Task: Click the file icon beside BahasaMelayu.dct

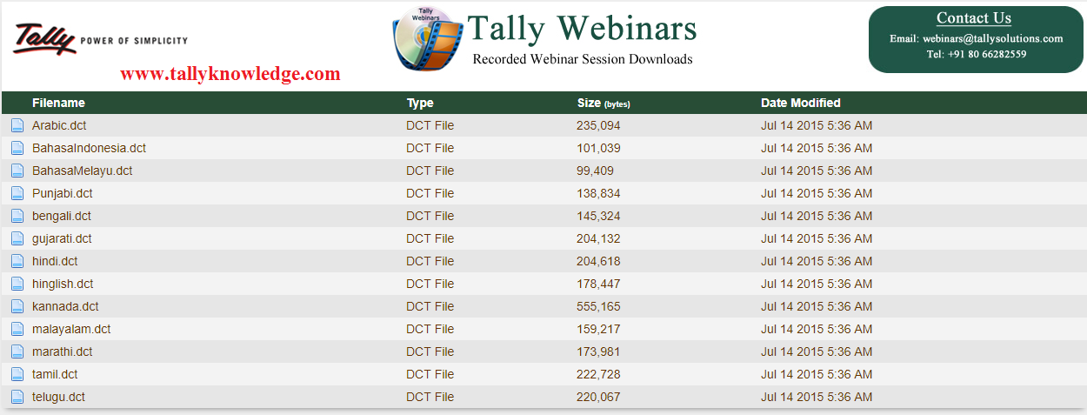Action: pyautogui.click(x=17, y=171)
